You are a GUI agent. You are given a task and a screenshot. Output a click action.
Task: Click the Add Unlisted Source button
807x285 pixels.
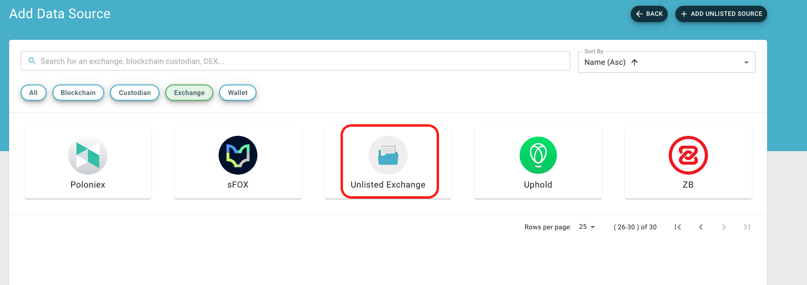coord(721,14)
